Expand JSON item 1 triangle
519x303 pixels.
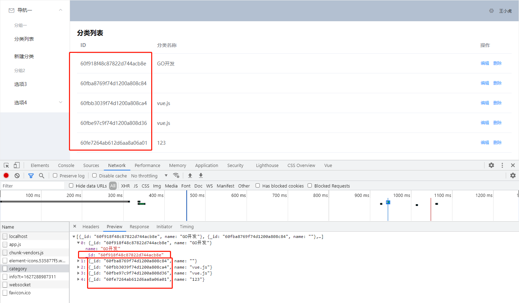(78, 261)
